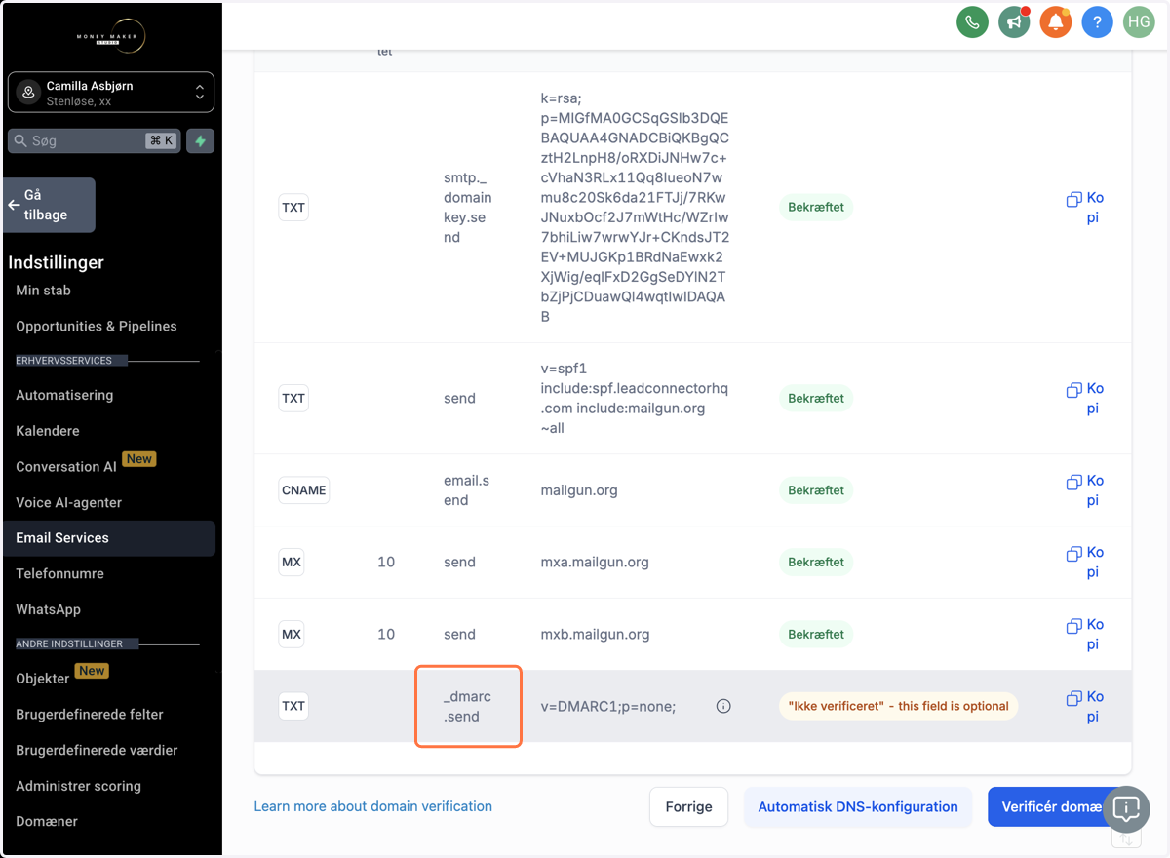Start Automatisk DNS-konfiguration
Image resolution: width=1170 pixels, height=858 pixels.
click(858, 806)
